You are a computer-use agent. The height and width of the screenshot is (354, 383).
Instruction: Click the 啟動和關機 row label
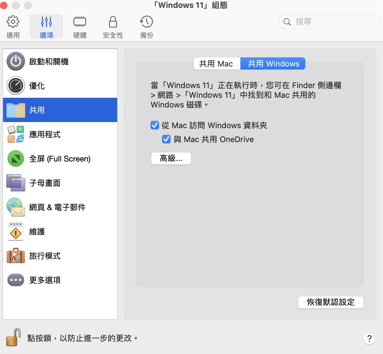pyautogui.click(x=49, y=62)
